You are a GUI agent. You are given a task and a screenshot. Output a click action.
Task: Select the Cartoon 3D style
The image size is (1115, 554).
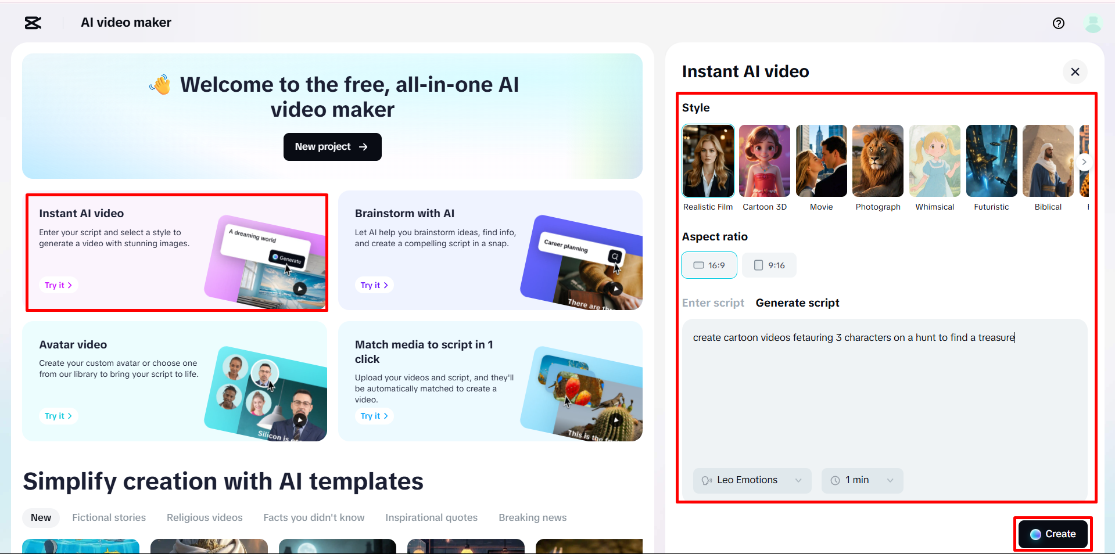click(765, 161)
